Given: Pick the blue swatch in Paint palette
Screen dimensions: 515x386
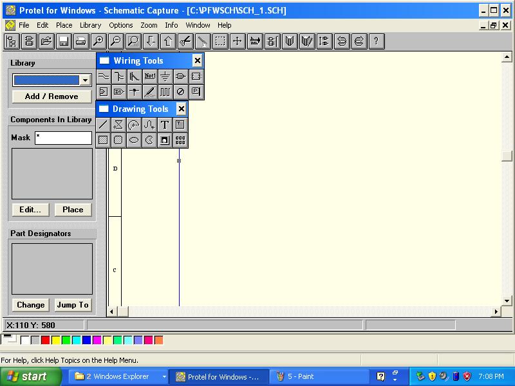Looking at the screenshot, I should pos(87,340).
